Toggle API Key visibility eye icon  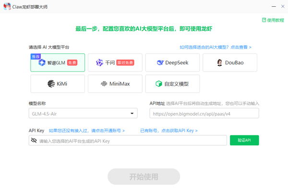34,141
